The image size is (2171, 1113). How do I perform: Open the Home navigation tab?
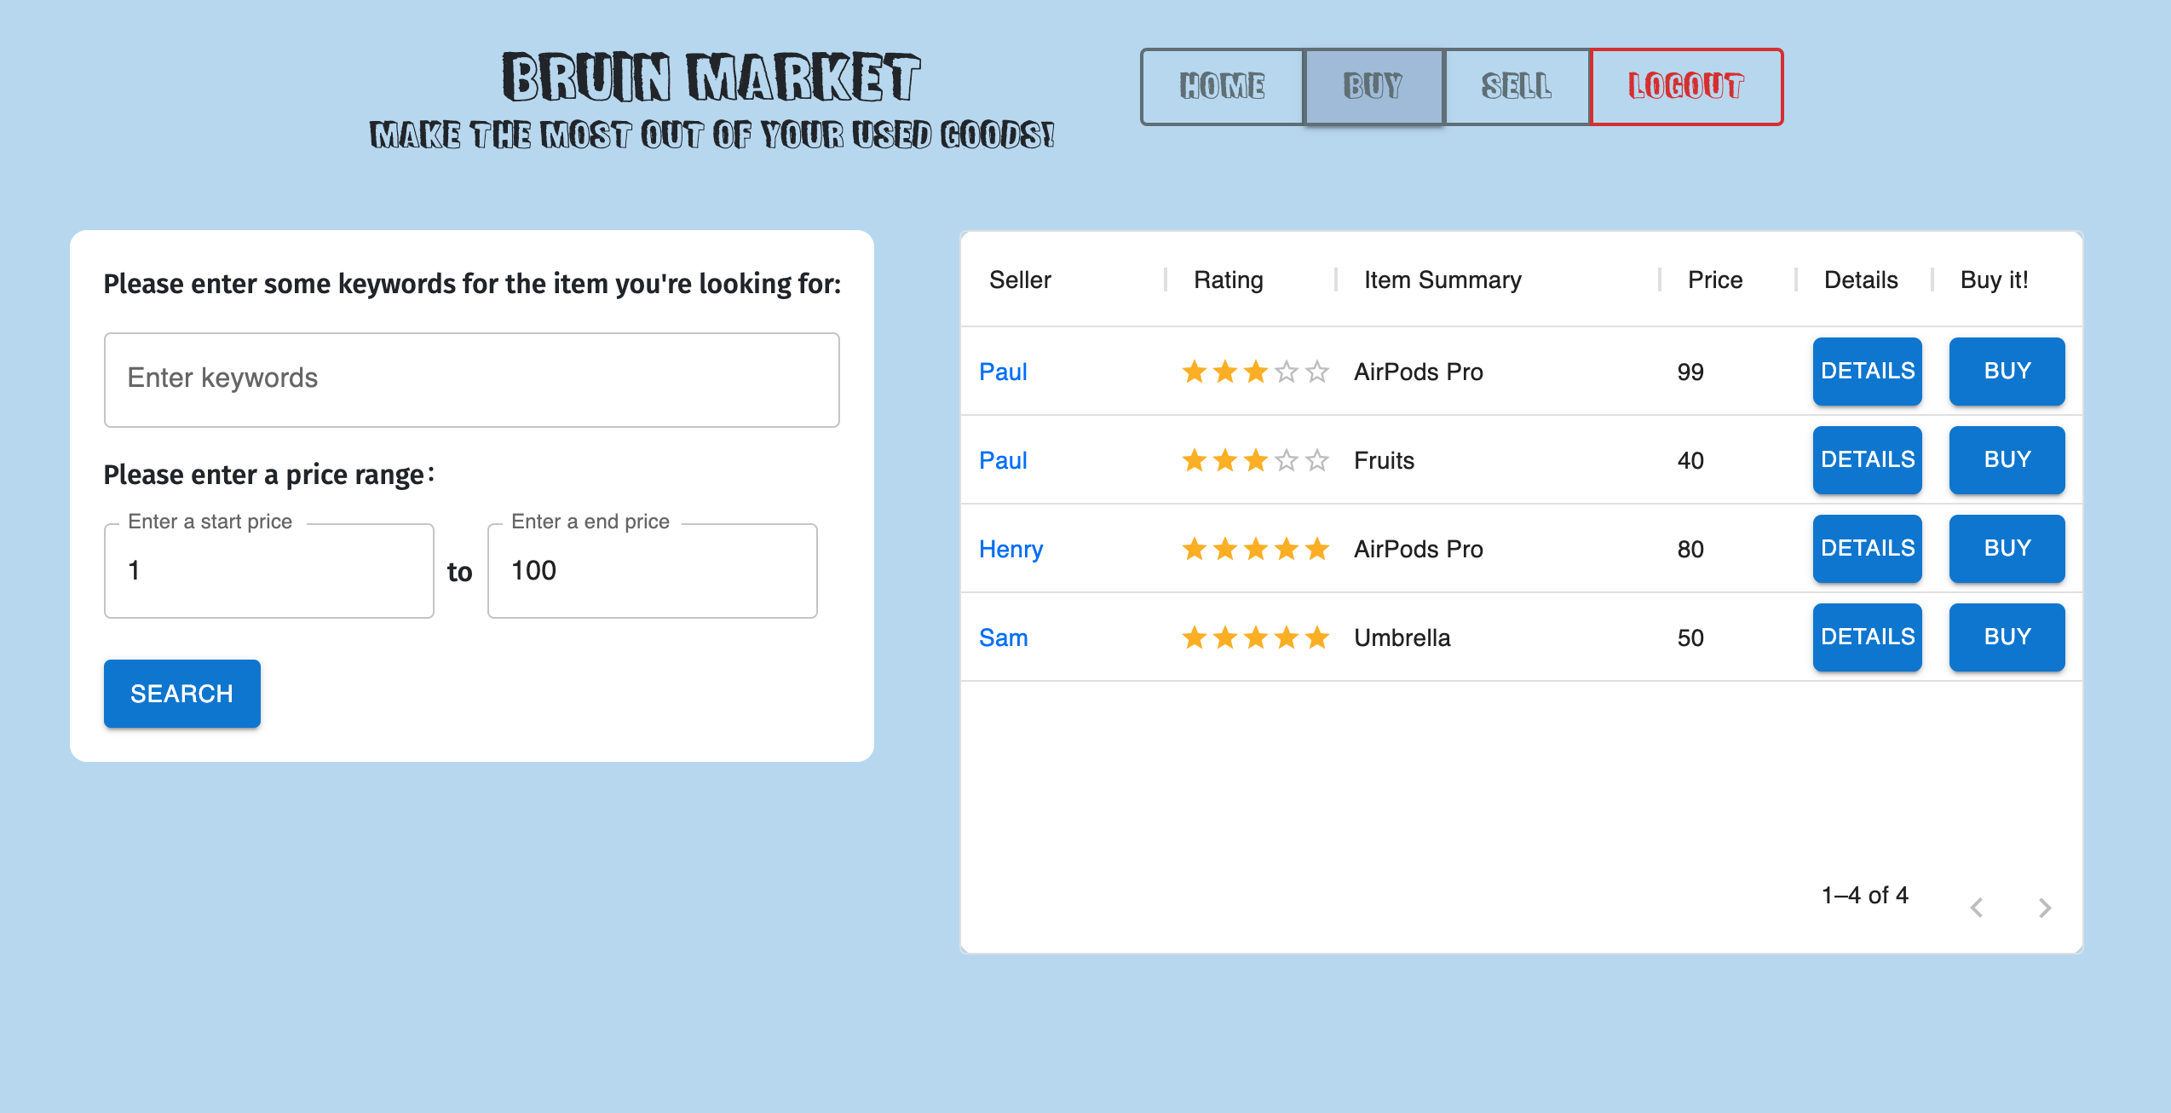click(x=1222, y=86)
